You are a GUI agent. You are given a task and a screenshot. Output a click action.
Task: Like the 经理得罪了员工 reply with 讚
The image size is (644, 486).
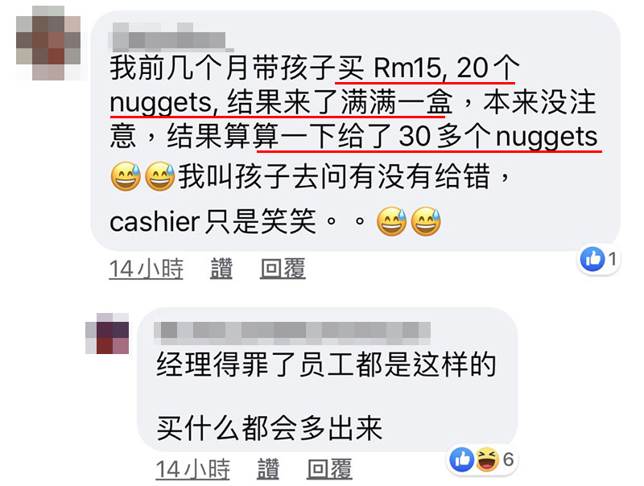point(268,469)
